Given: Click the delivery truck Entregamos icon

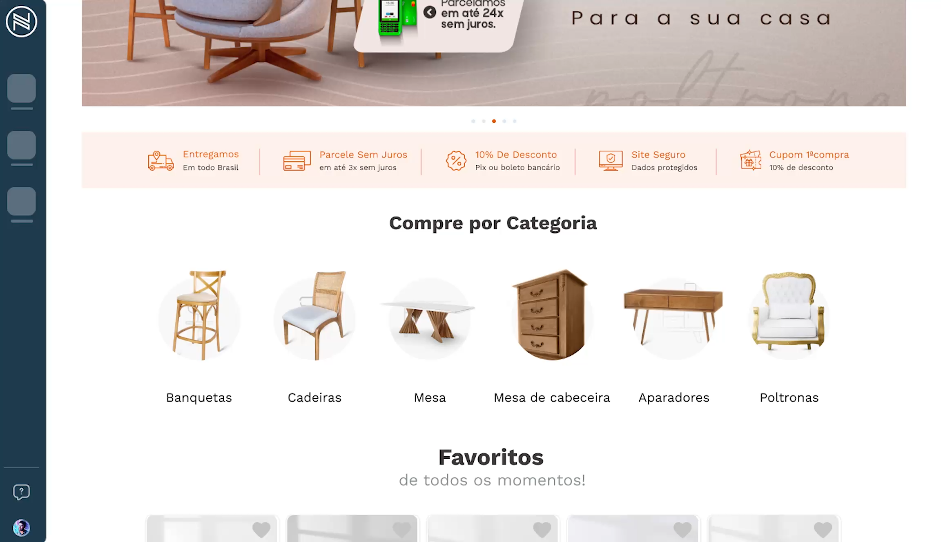Looking at the screenshot, I should 161,161.
